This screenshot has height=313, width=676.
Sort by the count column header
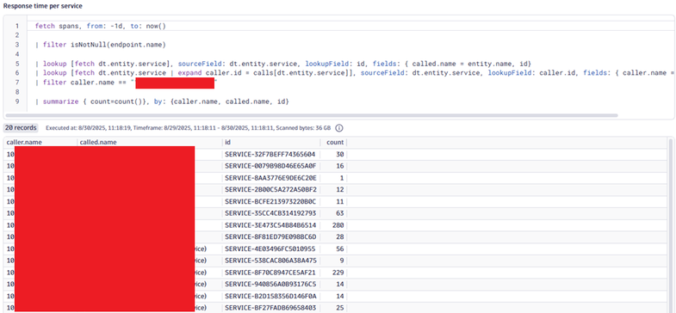pyautogui.click(x=335, y=142)
